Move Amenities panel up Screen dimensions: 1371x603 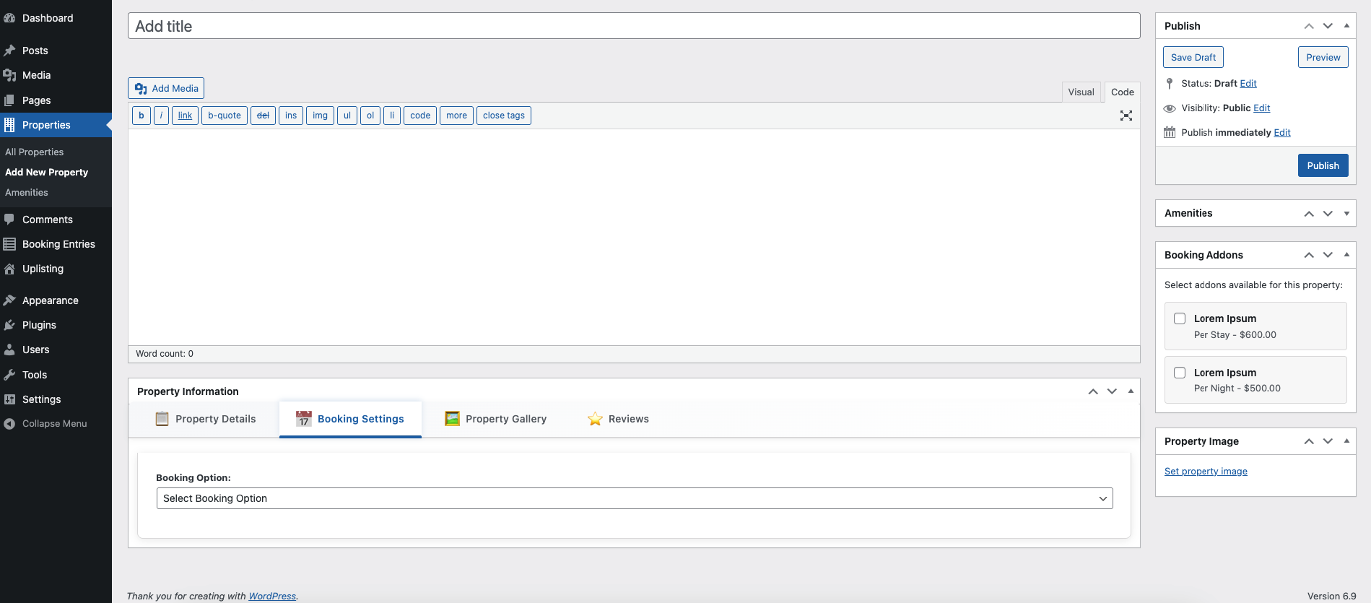pos(1309,213)
